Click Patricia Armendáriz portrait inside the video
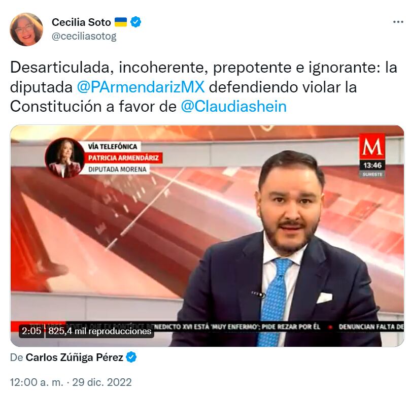Viewport: 411px width, 393px height. coord(64,157)
